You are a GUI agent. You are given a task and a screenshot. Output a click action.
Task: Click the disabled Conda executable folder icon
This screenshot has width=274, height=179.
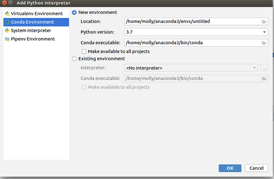pos(264,79)
